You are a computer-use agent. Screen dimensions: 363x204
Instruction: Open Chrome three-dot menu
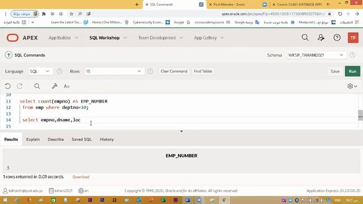click(x=6, y=14)
